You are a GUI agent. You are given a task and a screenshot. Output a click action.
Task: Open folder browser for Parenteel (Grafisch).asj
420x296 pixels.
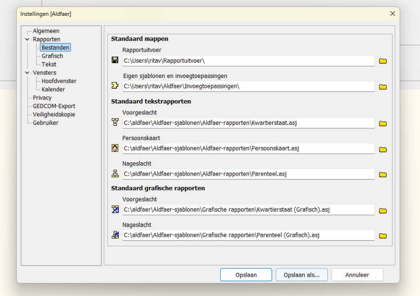383,236
